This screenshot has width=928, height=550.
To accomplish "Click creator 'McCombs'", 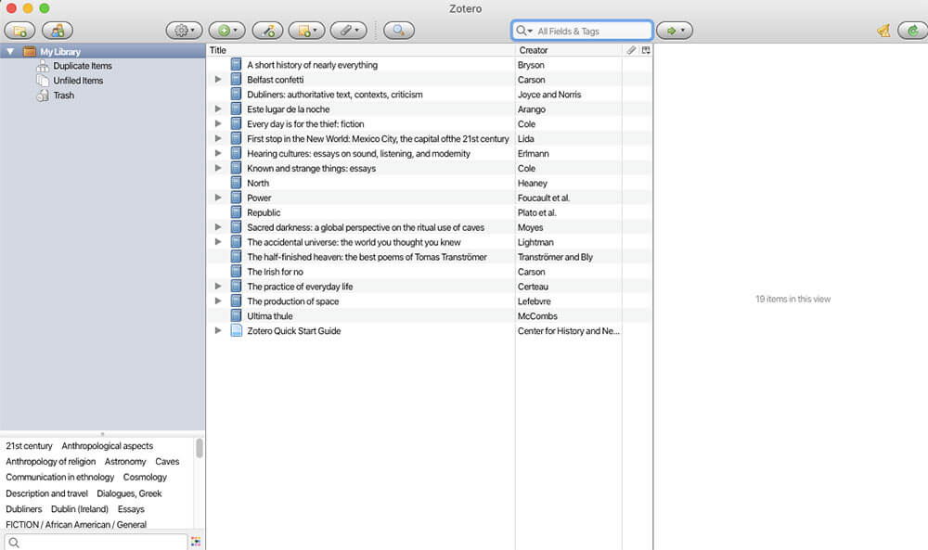I will pyautogui.click(x=537, y=315).
